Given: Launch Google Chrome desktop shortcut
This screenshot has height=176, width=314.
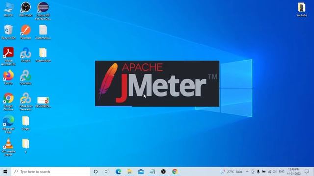Looking at the screenshot, I should click(8, 102).
